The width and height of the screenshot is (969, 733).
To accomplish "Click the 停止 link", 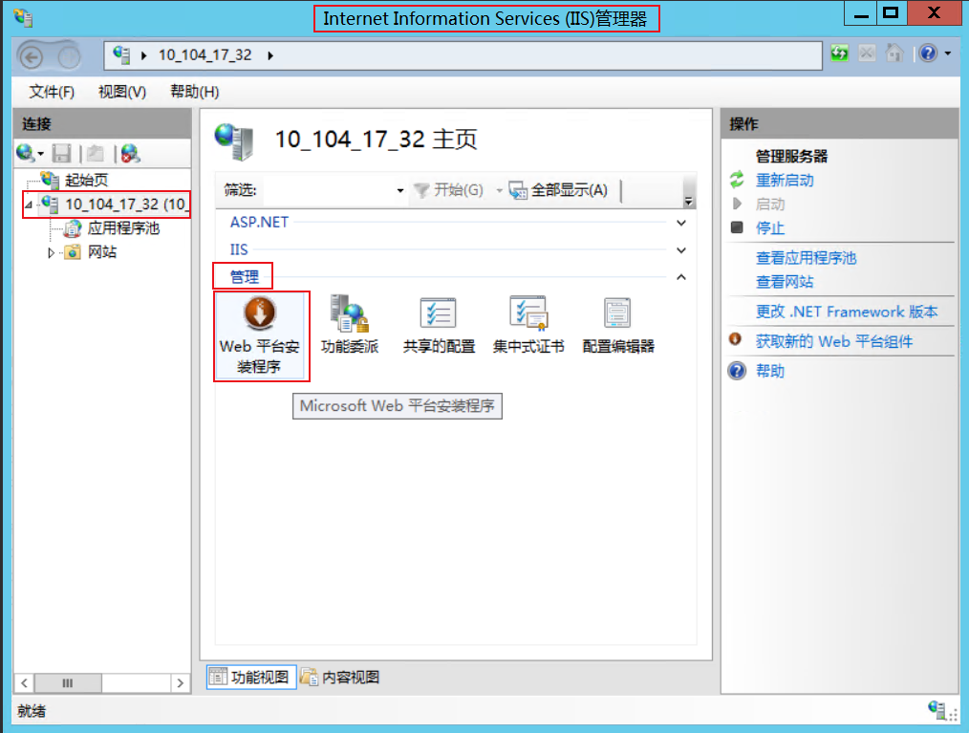I will [x=770, y=228].
